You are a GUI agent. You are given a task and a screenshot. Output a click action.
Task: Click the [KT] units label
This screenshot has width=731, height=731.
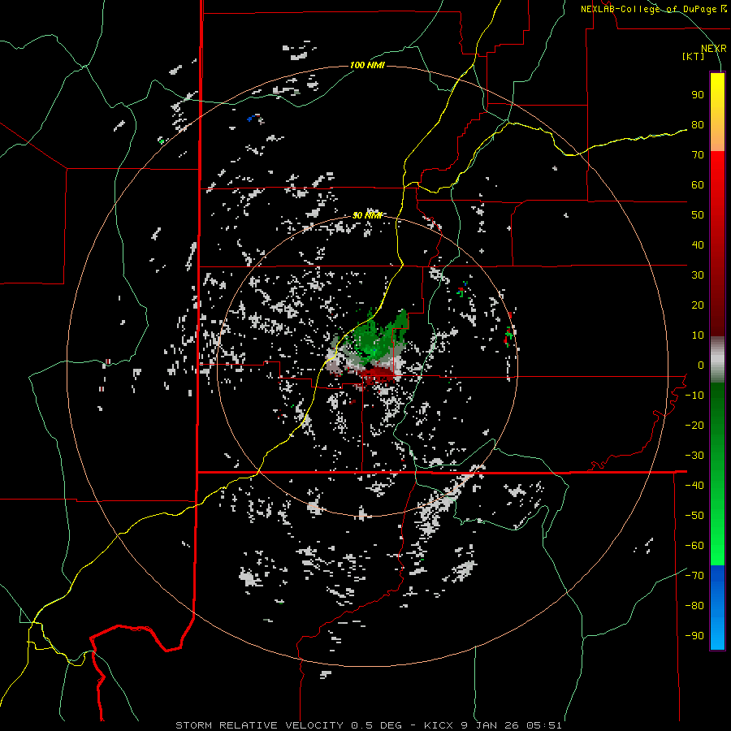(x=694, y=56)
